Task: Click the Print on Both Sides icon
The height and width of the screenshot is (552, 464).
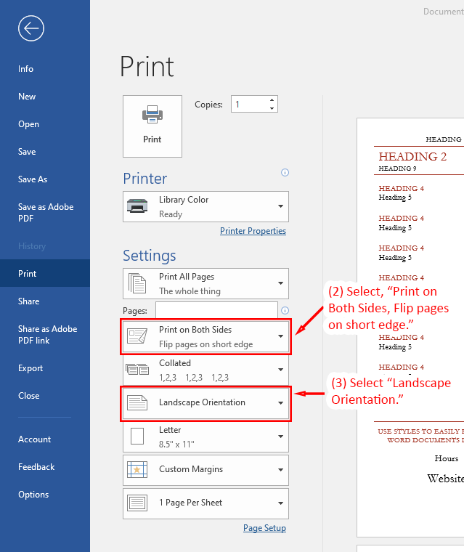Action: click(x=137, y=336)
